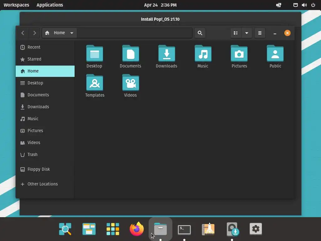Image resolution: width=321 pixels, height=241 pixels.
Task: Go to Pictures in the sidebar
Action: [x=45, y=131]
